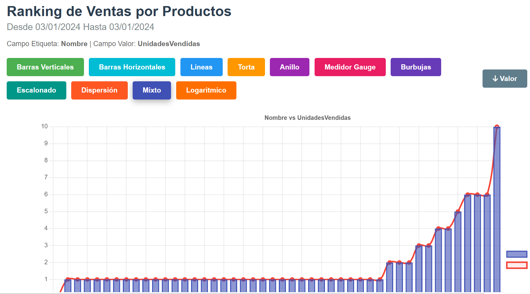
Task: Select the Escalonado chart type
Action: [36, 90]
